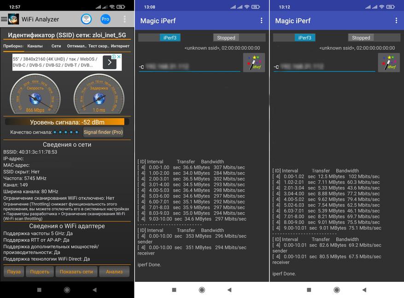Open overflow menu in 13:12 Magic iPerf
Image resolution: width=404 pixels, height=298 pixels.
tap(396, 21)
